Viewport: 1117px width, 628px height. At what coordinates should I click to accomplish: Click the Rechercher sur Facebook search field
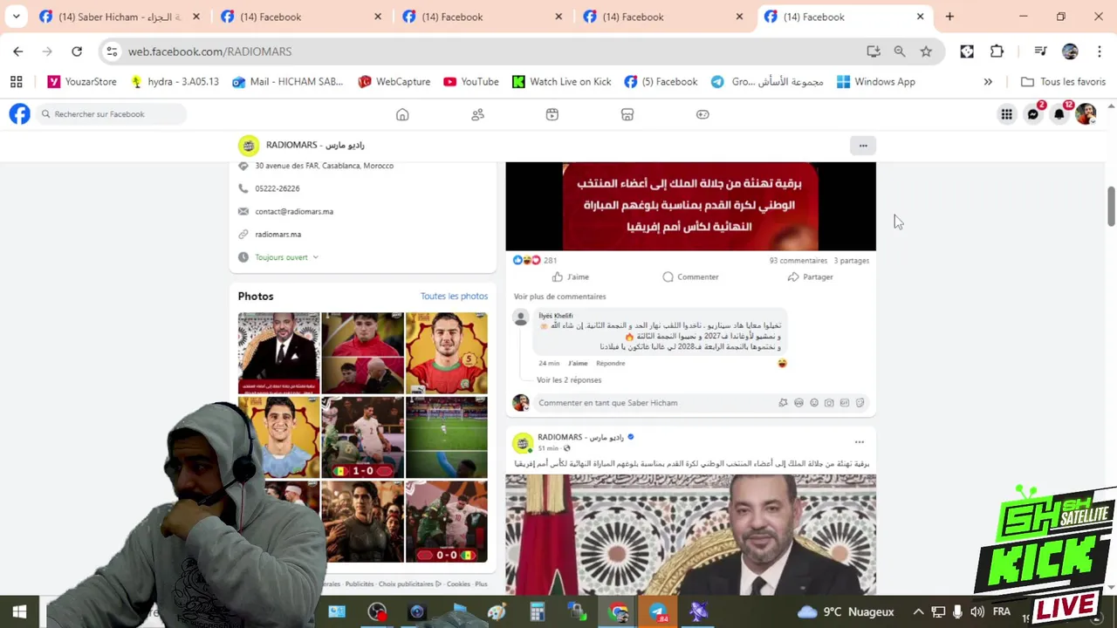tap(111, 114)
